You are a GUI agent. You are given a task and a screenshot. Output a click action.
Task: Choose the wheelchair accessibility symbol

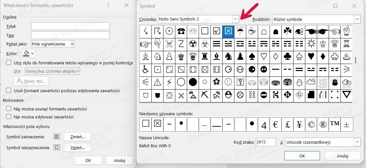click(146, 69)
